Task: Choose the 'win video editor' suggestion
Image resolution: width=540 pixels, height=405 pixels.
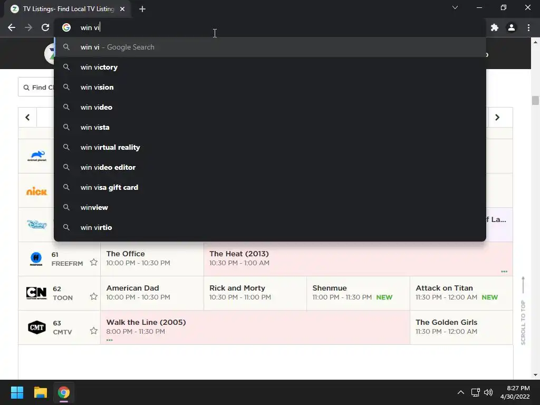Action: (x=270, y=167)
